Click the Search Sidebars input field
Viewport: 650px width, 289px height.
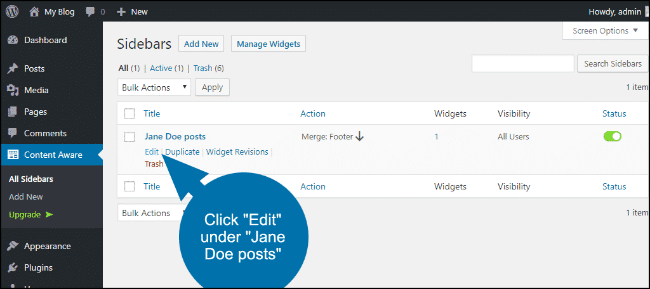523,64
